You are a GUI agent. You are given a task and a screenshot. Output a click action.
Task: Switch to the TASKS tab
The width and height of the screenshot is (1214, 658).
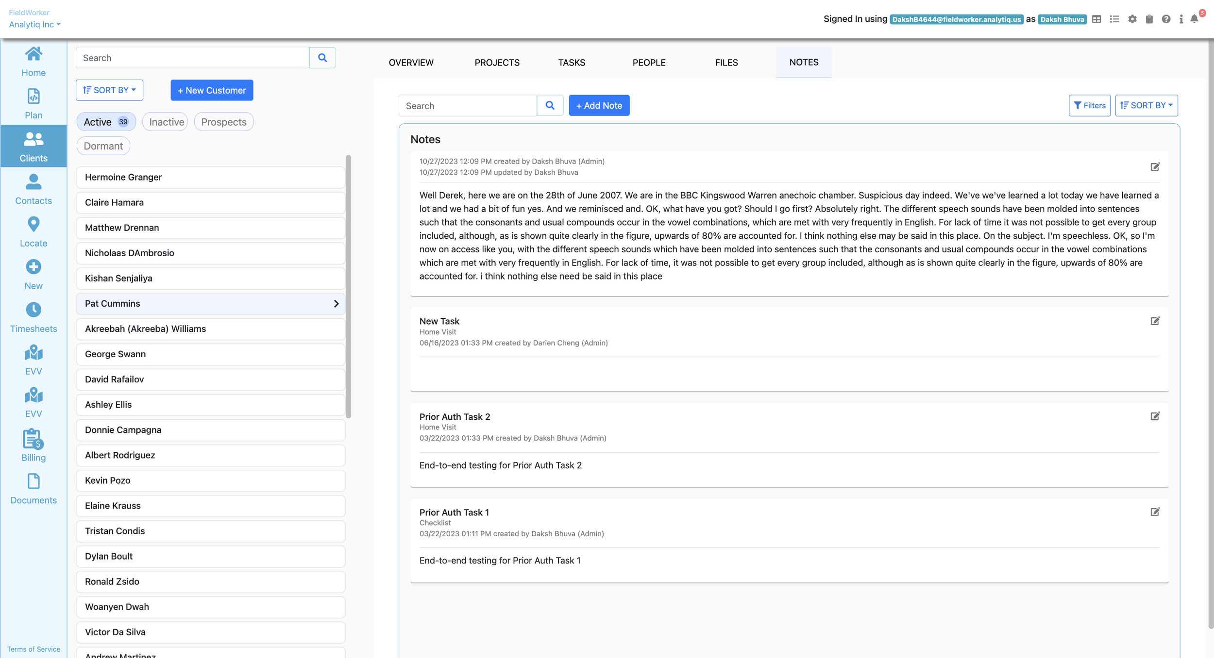point(571,63)
